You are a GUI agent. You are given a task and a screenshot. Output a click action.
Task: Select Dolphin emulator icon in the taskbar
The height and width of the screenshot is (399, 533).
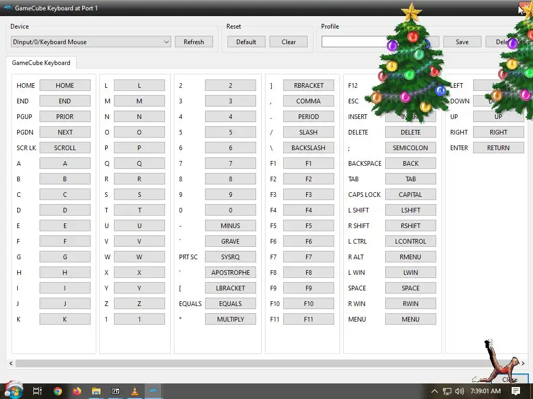154,391
